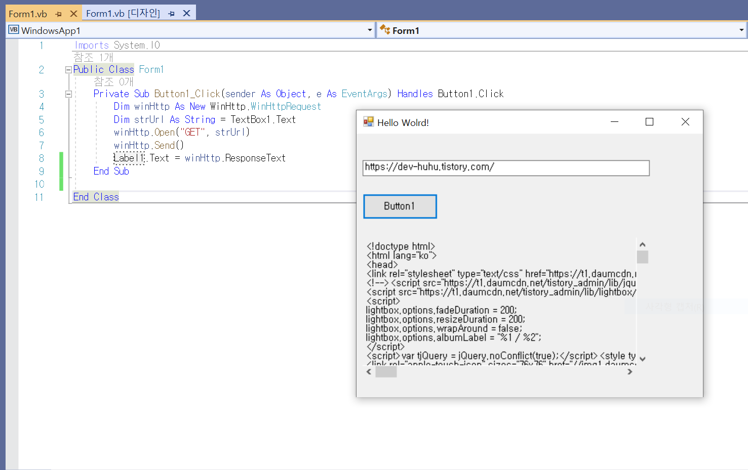This screenshot has height=470, width=748.
Task: Click the horizontal scrollbar thumb in output
Action: coord(386,372)
